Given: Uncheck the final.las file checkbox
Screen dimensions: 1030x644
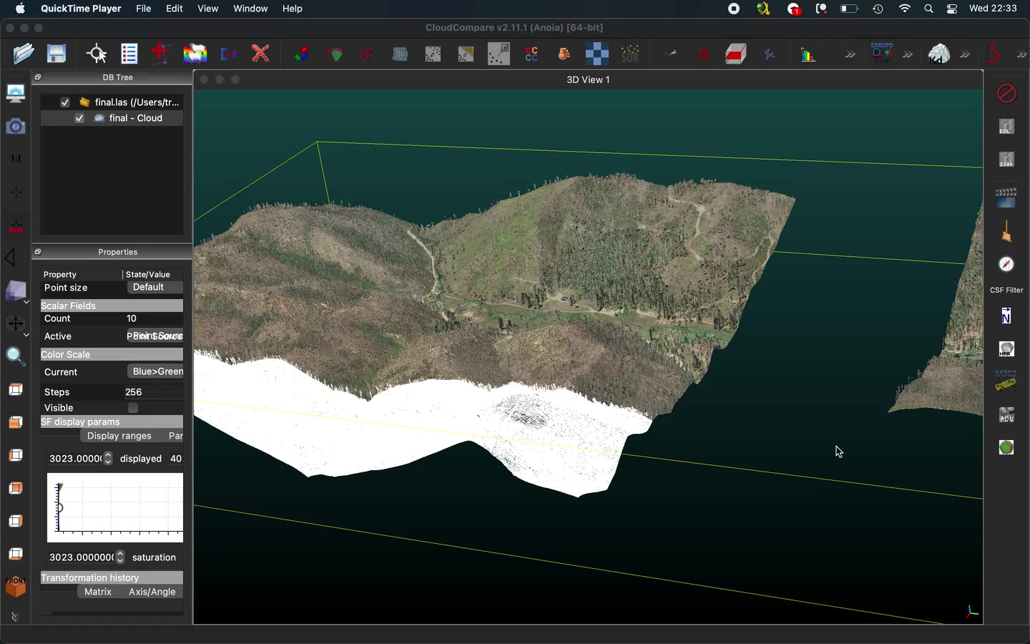Looking at the screenshot, I should tap(65, 102).
